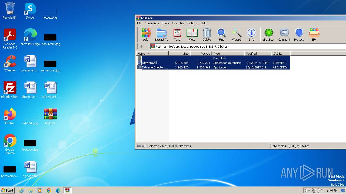The image size is (346, 194).
Task: Click the Protect archive icon
Action: click(x=299, y=35)
